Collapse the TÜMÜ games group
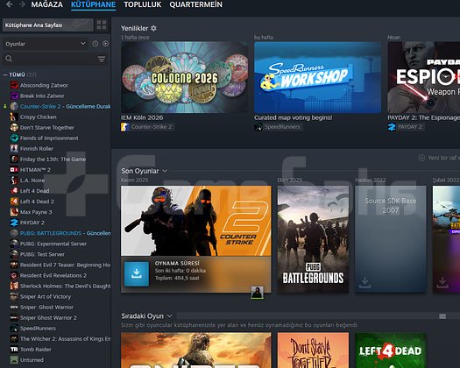The width and height of the screenshot is (460, 368). pyautogui.click(x=5, y=74)
